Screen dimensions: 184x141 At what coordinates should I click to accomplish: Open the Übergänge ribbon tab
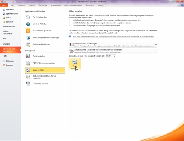[43, 5]
